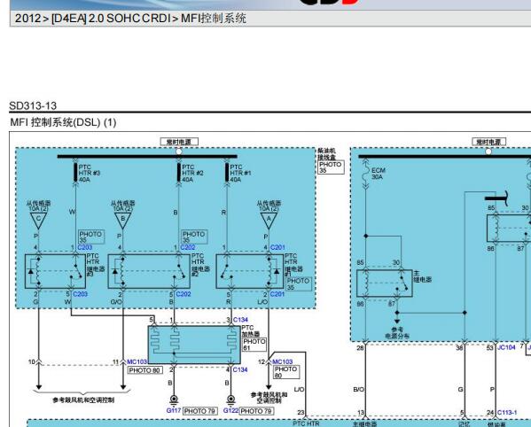
Task: Open connector link C202 beside pin 1
Action: 188,247
